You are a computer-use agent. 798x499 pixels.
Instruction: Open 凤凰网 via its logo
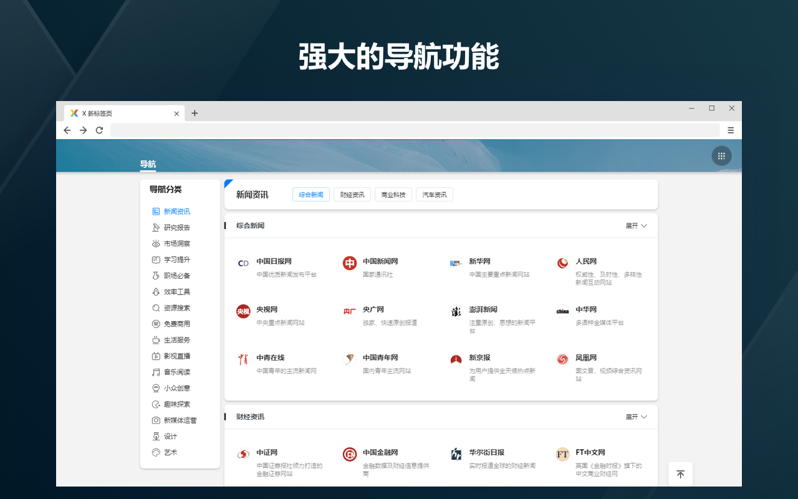pos(562,360)
